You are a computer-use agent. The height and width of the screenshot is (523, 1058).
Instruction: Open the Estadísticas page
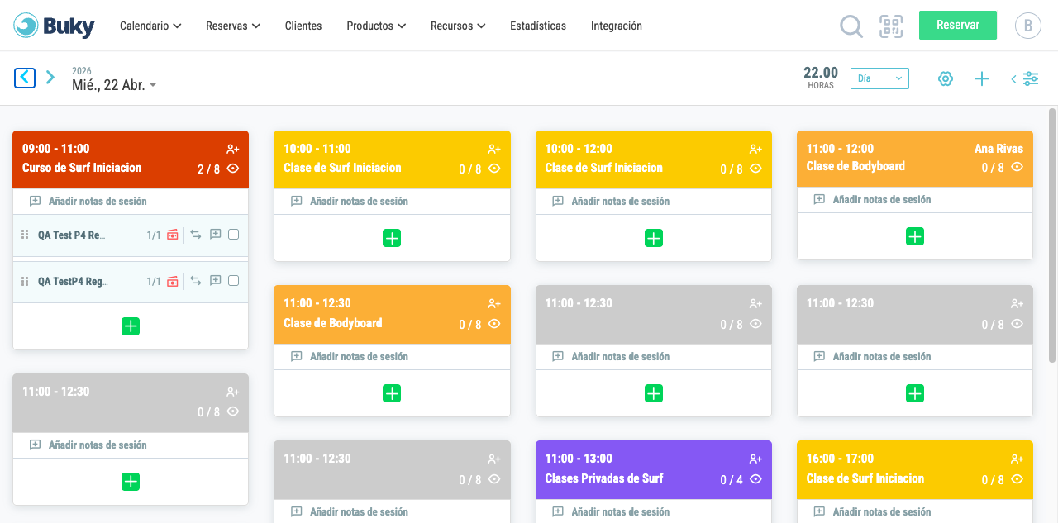tap(538, 26)
